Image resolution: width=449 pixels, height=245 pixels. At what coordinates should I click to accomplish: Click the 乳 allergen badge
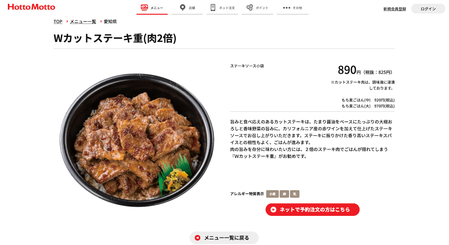(295, 194)
